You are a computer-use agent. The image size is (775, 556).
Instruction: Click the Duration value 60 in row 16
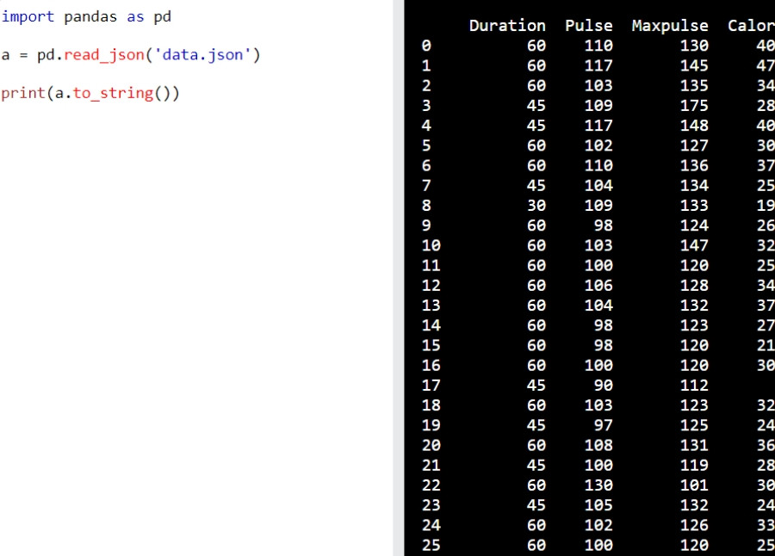point(536,365)
